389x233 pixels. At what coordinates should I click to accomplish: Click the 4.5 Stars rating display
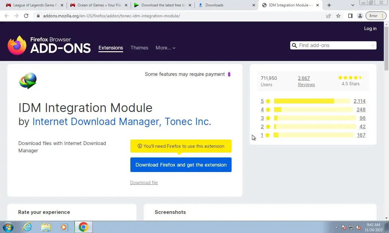pyautogui.click(x=350, y=81)
